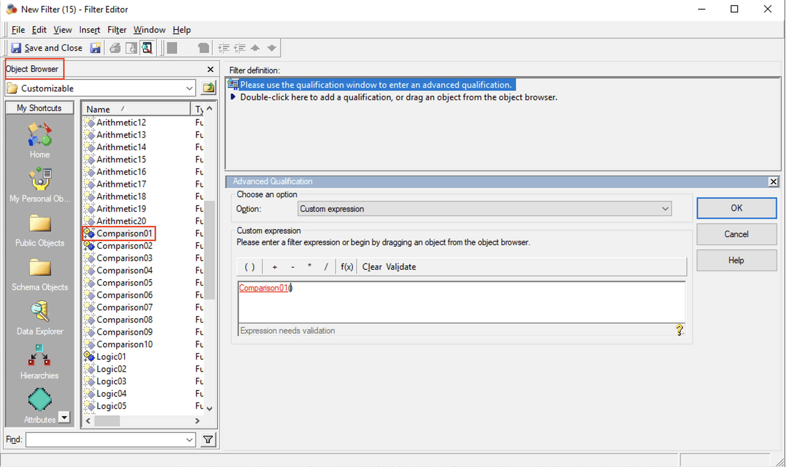Image resolution: width=786 pixels, height=467 pixels.
Task: Click the validation help question mark icon
Action: coord(679,330)
